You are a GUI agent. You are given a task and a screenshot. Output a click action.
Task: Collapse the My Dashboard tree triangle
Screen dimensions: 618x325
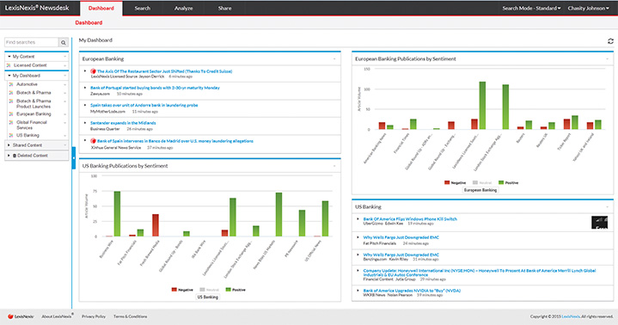pyautogui.click(x=9, y=76)
